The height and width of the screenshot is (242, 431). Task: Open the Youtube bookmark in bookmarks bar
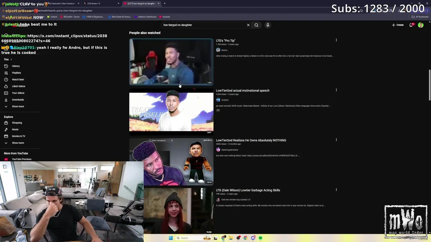point(165,17)
